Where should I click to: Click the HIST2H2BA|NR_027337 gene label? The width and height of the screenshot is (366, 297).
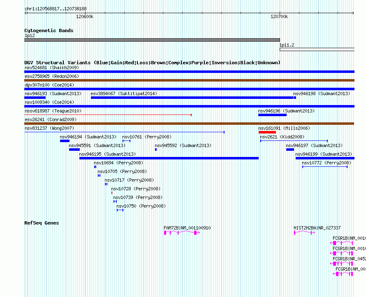pyautogui.click(x=317, y=228)
